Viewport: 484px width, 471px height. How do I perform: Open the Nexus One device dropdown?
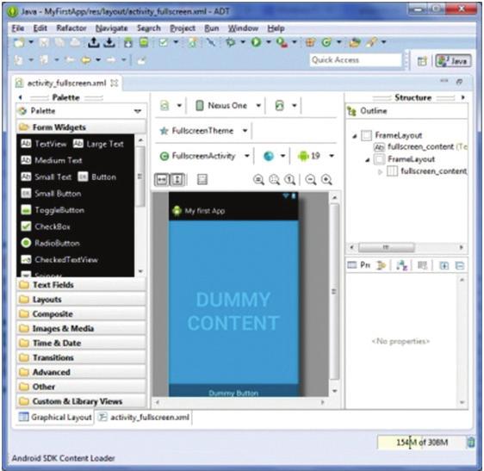tap(258, 106)
